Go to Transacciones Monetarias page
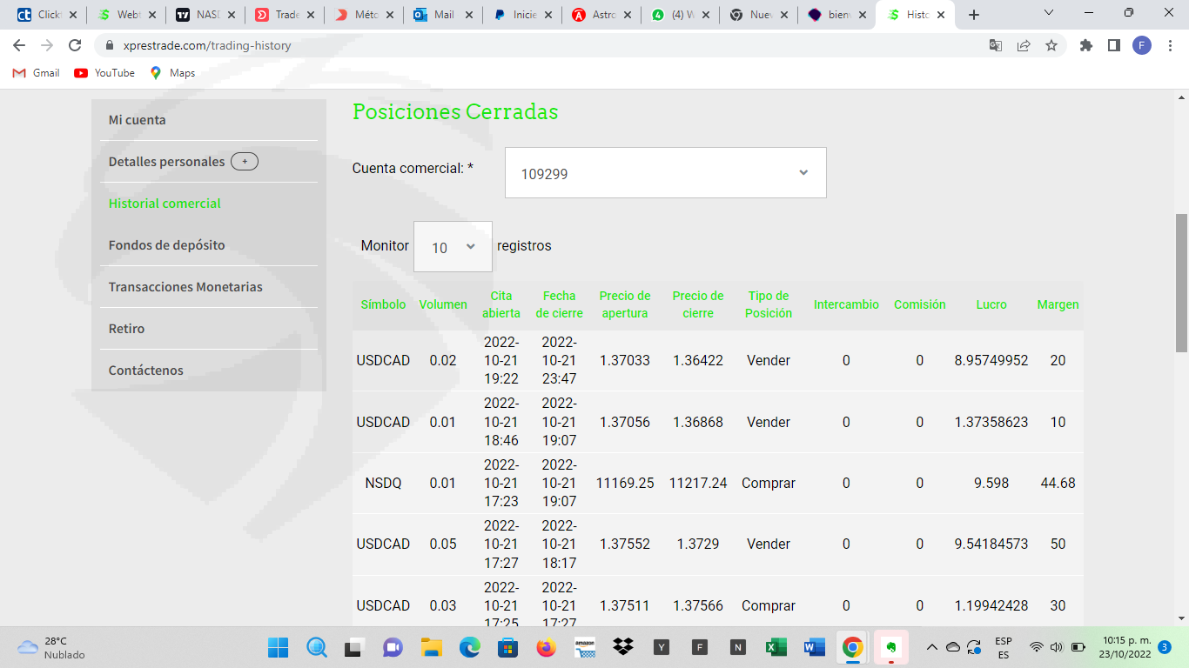Viewport: 1189px width, 668px height. 185,287
